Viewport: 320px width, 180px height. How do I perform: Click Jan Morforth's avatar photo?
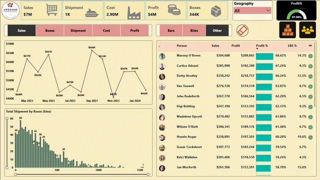(x=162, y=168)
